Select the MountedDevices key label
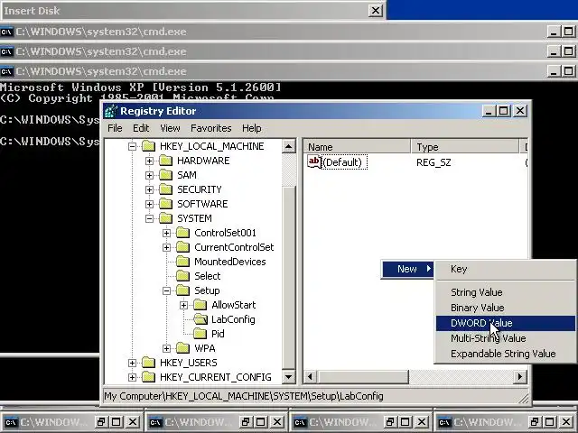 coord(230,262)
